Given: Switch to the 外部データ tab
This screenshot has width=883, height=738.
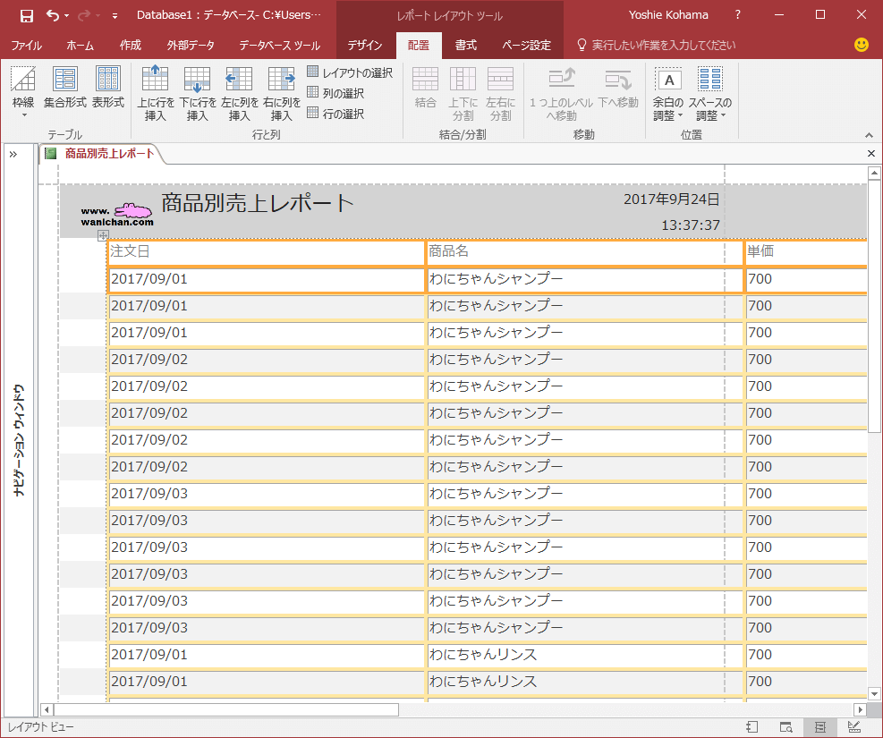Looking at the screenshot, I should pyautogui.click(x=191, y=45).
